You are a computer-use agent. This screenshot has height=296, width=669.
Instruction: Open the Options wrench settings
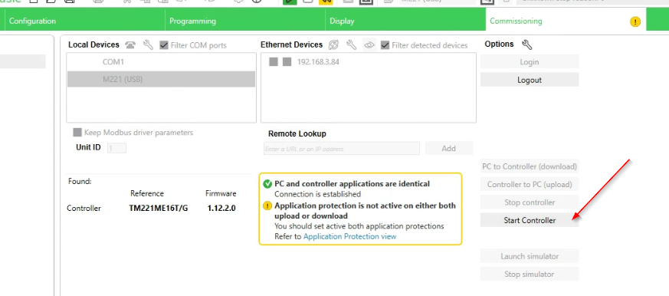[x=527, y=44]
